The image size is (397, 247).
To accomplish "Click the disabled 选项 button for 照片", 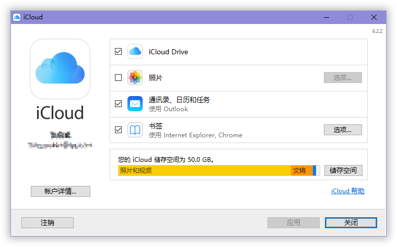I will pyautogui.click(x=343, y=77).
